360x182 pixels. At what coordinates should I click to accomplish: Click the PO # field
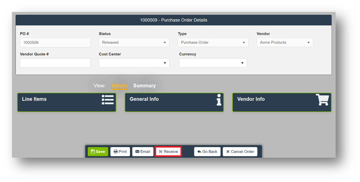click(55, 43)
